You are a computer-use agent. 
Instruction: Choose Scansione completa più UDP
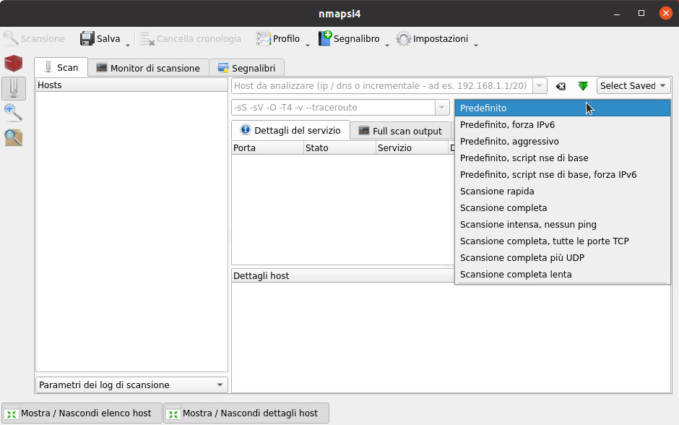pos(563,258)
